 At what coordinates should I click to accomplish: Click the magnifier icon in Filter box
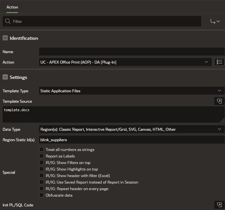8,22
